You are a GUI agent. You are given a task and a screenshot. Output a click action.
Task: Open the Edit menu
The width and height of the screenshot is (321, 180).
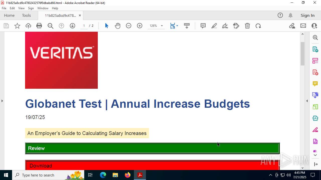tap(12, 8)
